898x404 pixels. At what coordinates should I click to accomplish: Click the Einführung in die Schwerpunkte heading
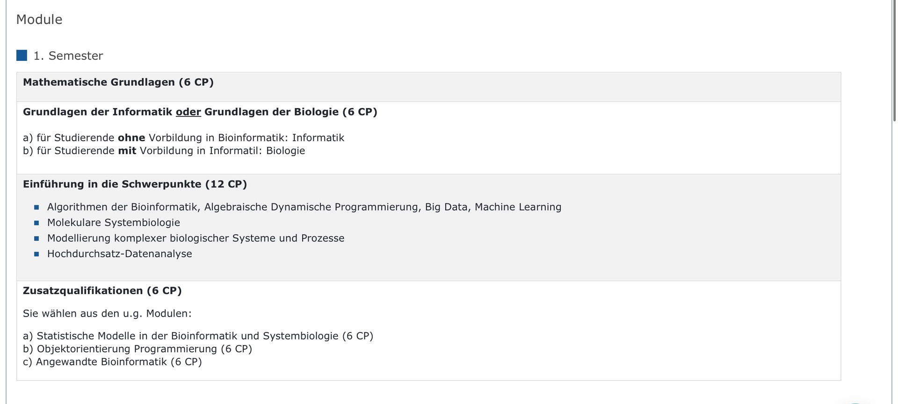135,184
